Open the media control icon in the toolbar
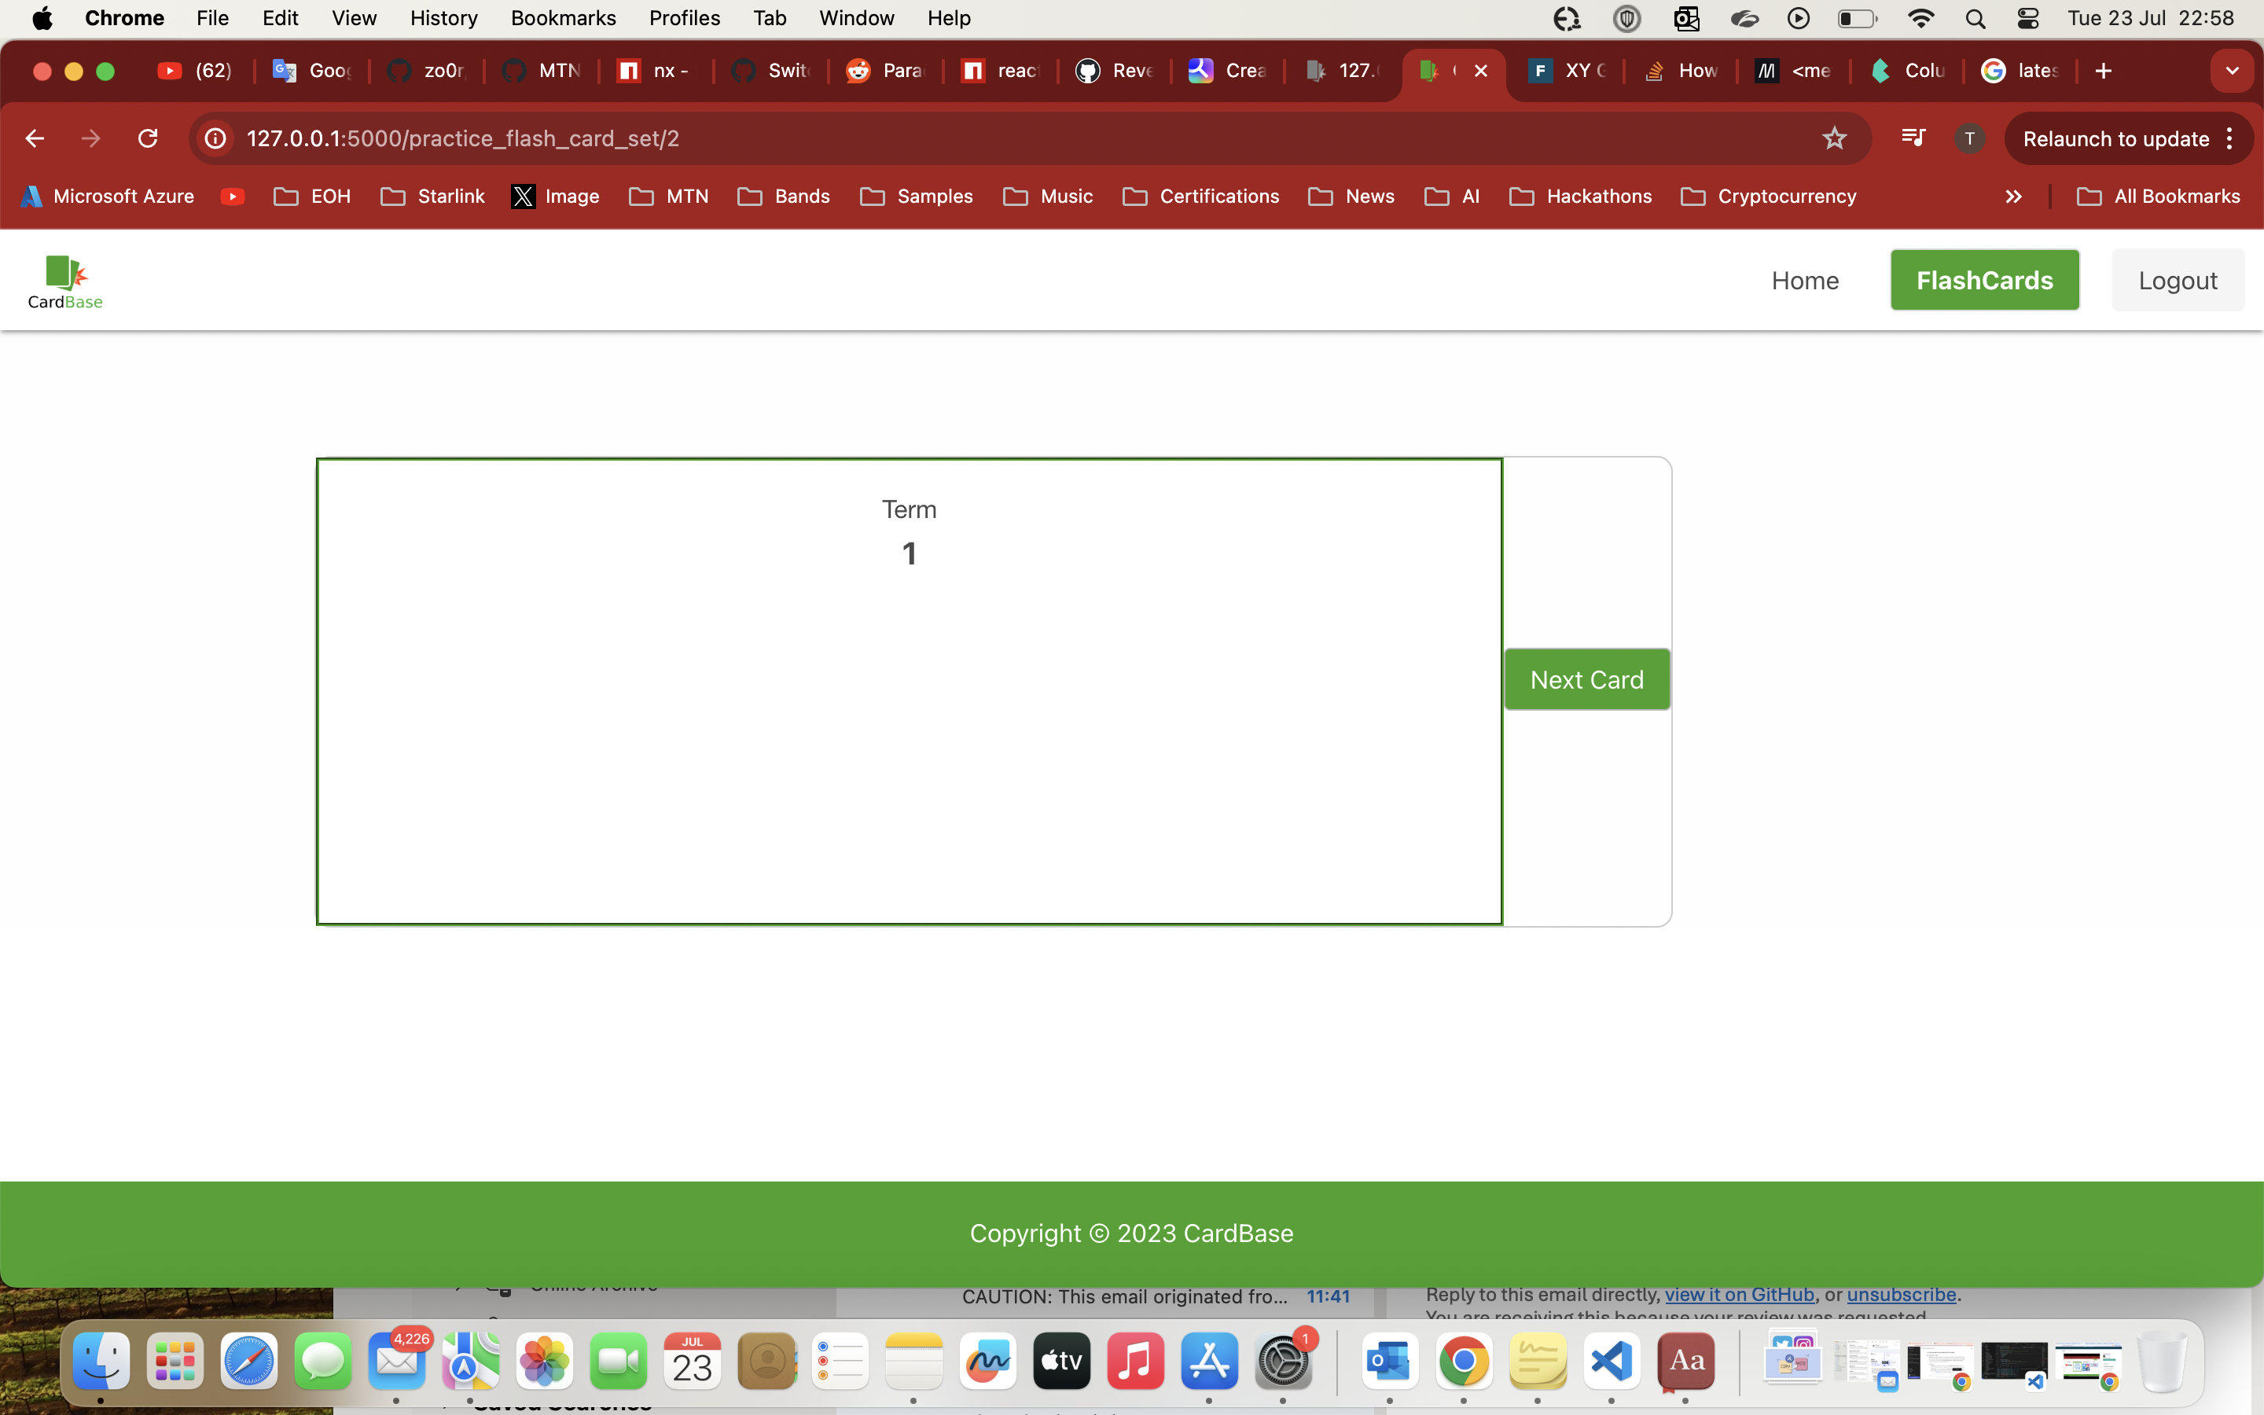Image resolution: width=2264 pixels, height=1415 pixels. coord(1913,138)
